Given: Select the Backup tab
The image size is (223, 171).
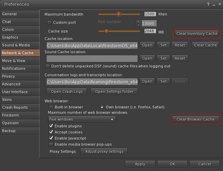Looking at the screenshot, I should 9,131.
